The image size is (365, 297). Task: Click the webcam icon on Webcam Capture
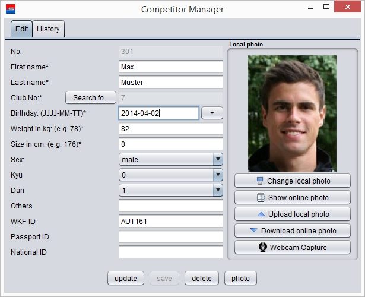(x=263, y=247)
